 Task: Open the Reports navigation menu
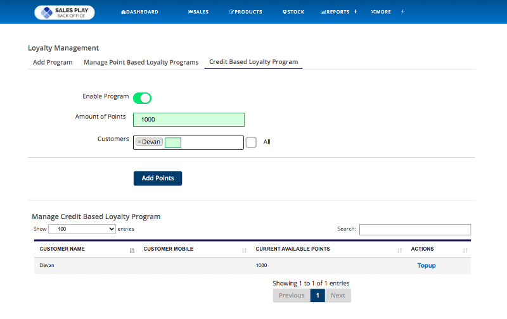[x=335, y=12]
